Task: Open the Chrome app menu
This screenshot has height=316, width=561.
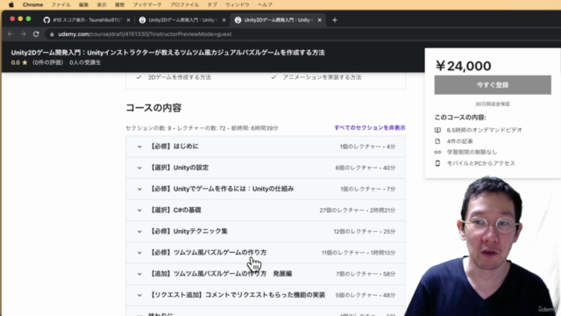Action: (32, 4)
